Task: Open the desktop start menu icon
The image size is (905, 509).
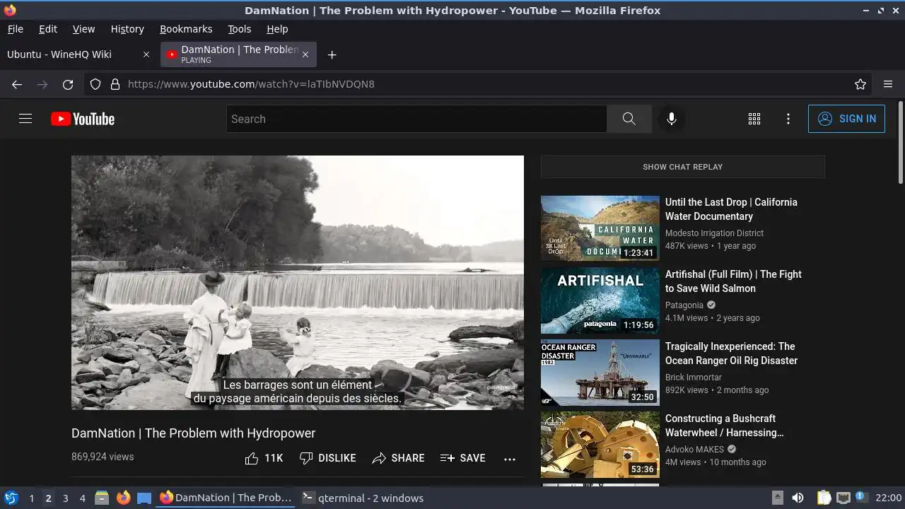Action: click(11, 498)
